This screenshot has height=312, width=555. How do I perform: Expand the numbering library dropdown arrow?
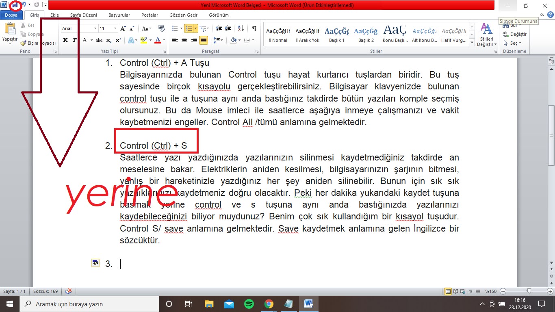point(196,28)
